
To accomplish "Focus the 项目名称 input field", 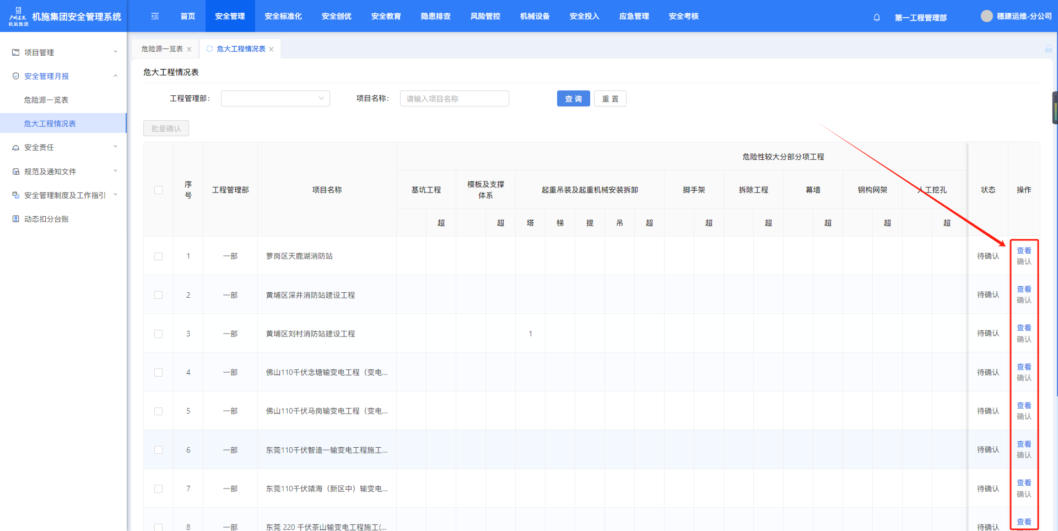I will click(454, 99).
